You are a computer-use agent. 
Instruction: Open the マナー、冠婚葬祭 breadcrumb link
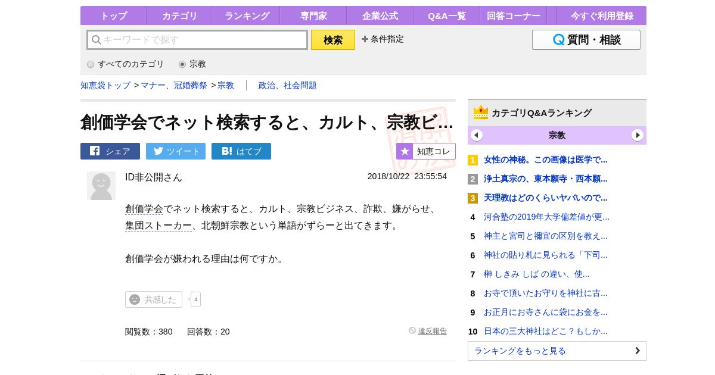(x=174, y=86)
